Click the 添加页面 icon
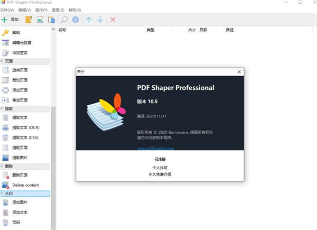Screen dimensions: 317x230 coord(5,90)
